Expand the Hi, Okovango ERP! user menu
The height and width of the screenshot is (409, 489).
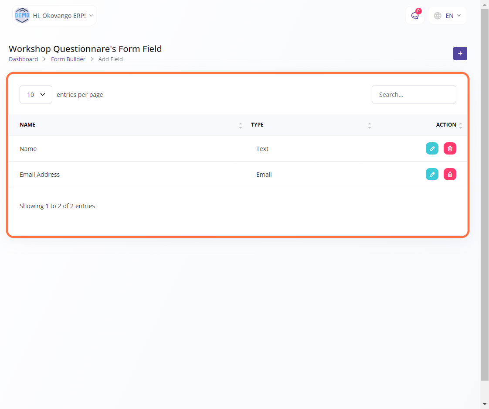click(x=63, y=16)
